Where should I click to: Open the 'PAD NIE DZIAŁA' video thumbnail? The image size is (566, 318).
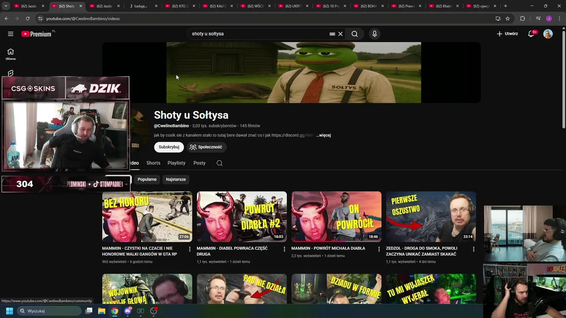pos(242,289)
